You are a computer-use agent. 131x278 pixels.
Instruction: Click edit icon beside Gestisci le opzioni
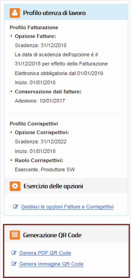click(x=16, y=207)
